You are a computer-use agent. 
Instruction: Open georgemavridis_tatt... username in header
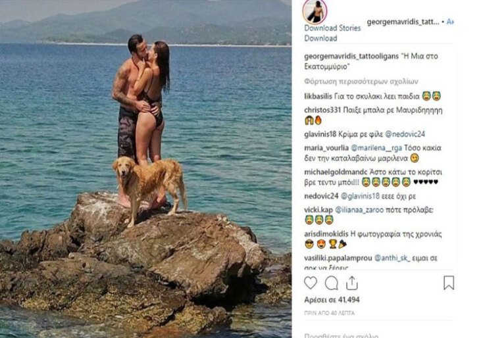click(403, 22)
